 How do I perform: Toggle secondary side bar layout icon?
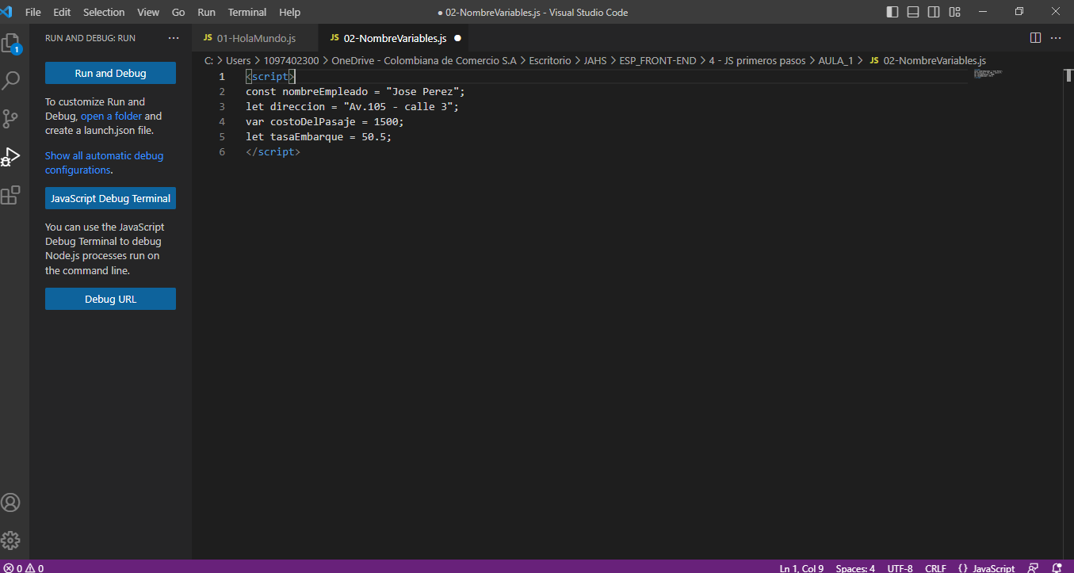(x=934, y=12)
